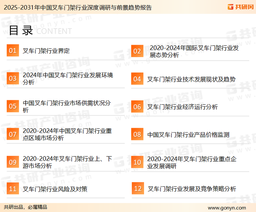Open chapter 叉车门架行业界定
Image resolution: width=256 pixels, height=212 pixels.
click(x=46, y=51)
